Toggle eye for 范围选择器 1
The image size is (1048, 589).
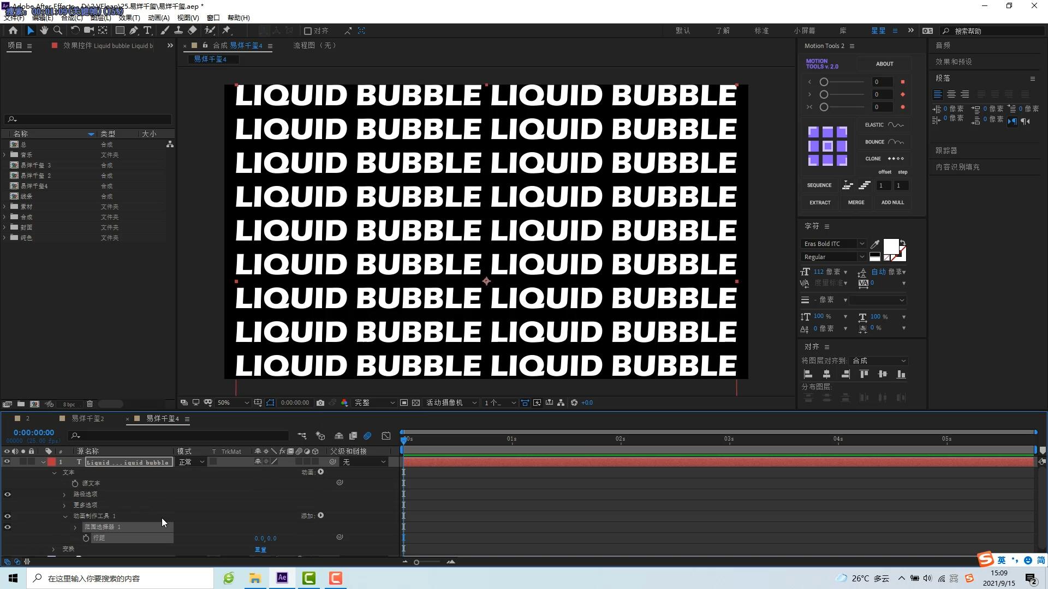pos(7,527)
